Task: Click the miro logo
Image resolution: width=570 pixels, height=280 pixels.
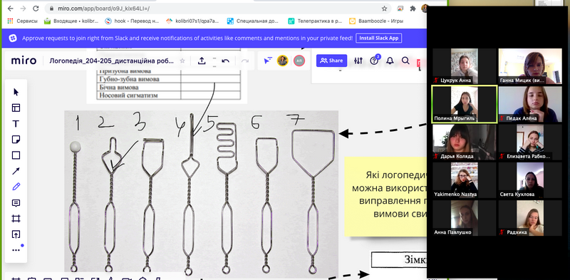Action: 24,61
